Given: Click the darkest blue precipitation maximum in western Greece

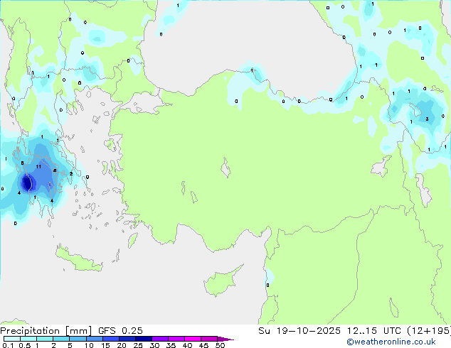Looking at the screenshot, I should pos(27,183).
